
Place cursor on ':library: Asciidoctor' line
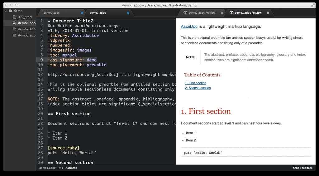pyautogui.click(x=73, y=36)
